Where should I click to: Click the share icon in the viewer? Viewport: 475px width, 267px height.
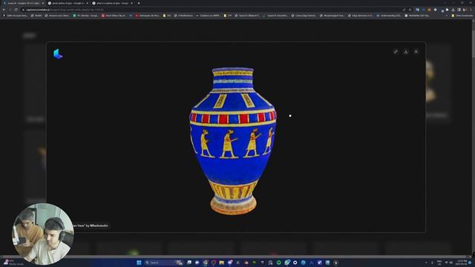point(396,52)
